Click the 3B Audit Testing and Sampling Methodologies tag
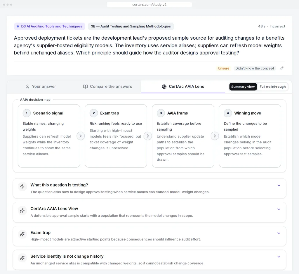 (x=131, y=26)
